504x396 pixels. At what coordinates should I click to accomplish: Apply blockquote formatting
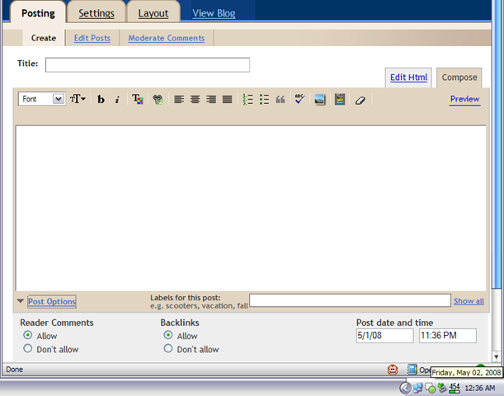(x=280, y=99)
